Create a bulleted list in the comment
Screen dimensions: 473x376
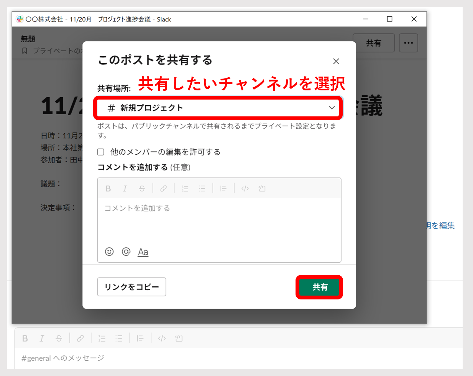pos(202,188)
